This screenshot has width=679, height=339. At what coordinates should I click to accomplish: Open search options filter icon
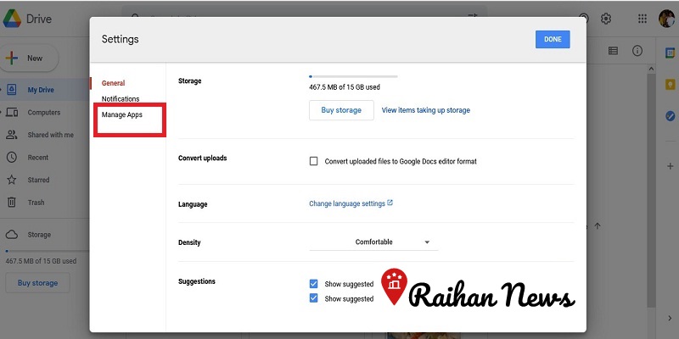[473, 15]
